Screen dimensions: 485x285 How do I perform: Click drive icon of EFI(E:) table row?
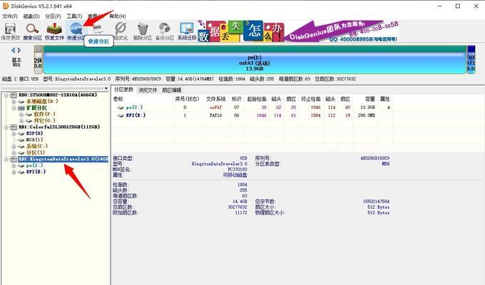pyautogui.click(x=121, y=115)
